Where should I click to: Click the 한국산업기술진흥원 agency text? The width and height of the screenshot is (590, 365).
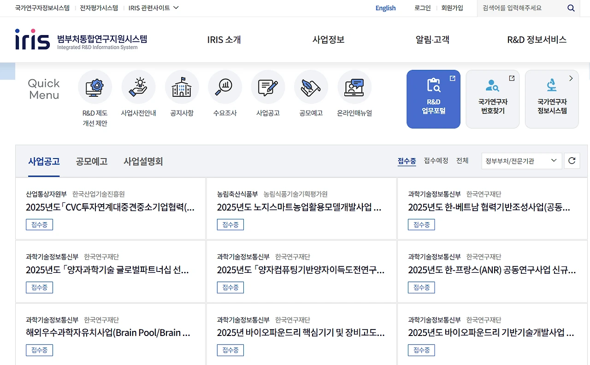[x=99, y=194]
